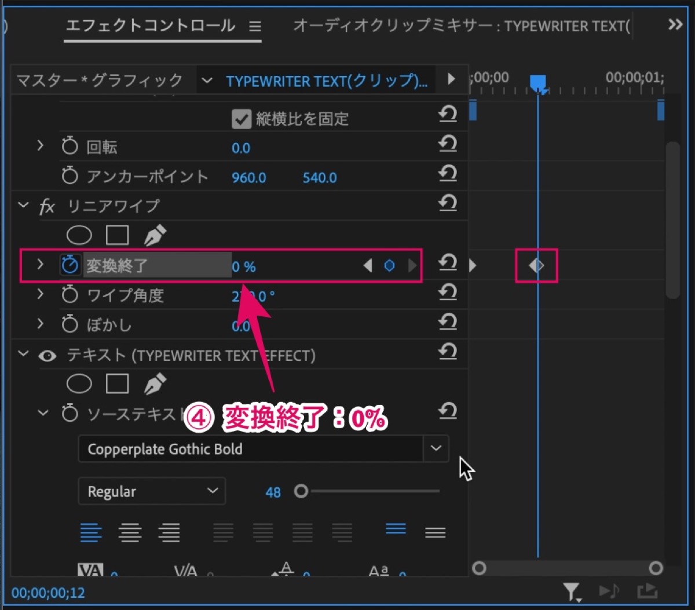
Task: Open the Regular font style dropdown
Action: pyautogui.click(x=152, y=491)
